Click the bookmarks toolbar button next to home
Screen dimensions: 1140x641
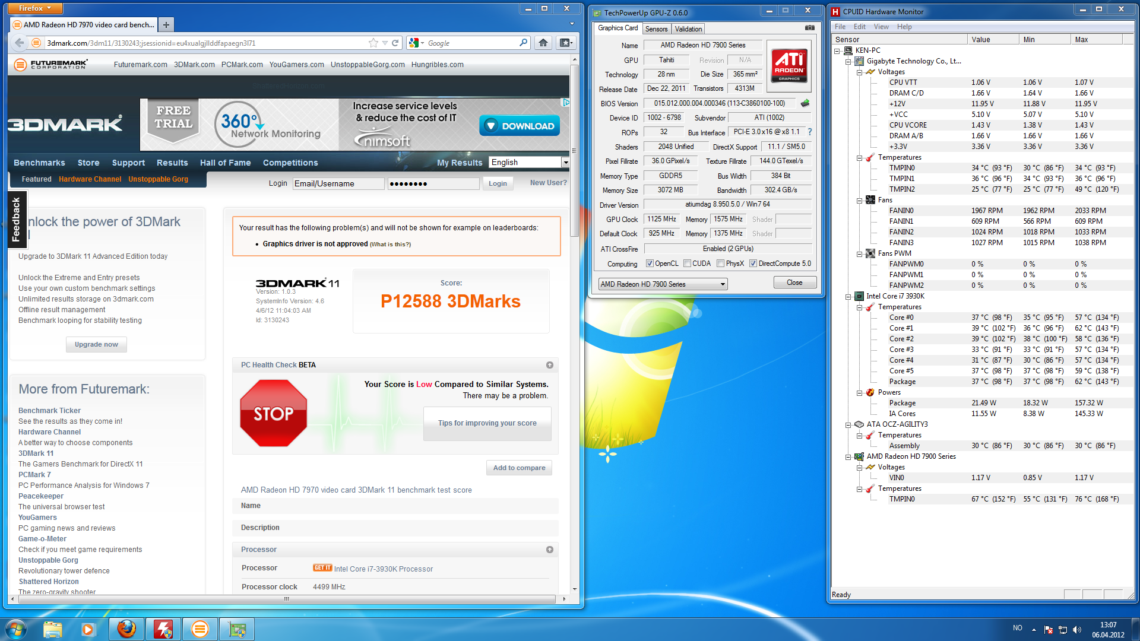click(x=566, y=43)
